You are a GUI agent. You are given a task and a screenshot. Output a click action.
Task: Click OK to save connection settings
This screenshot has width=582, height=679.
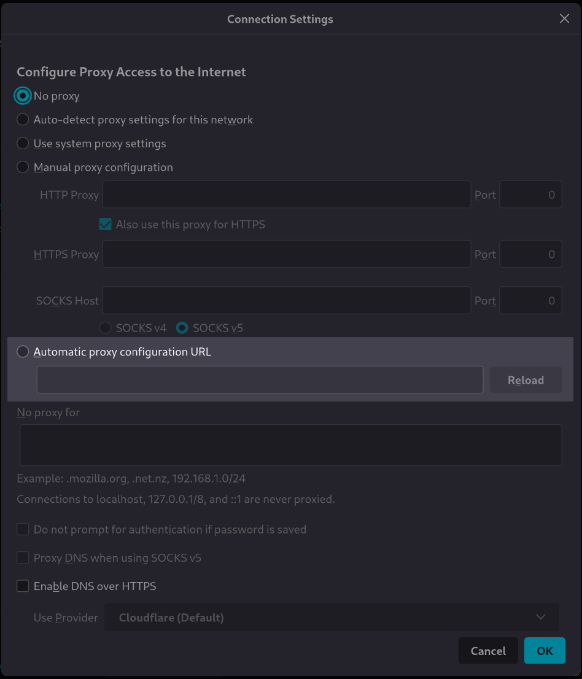pos(545,650)
